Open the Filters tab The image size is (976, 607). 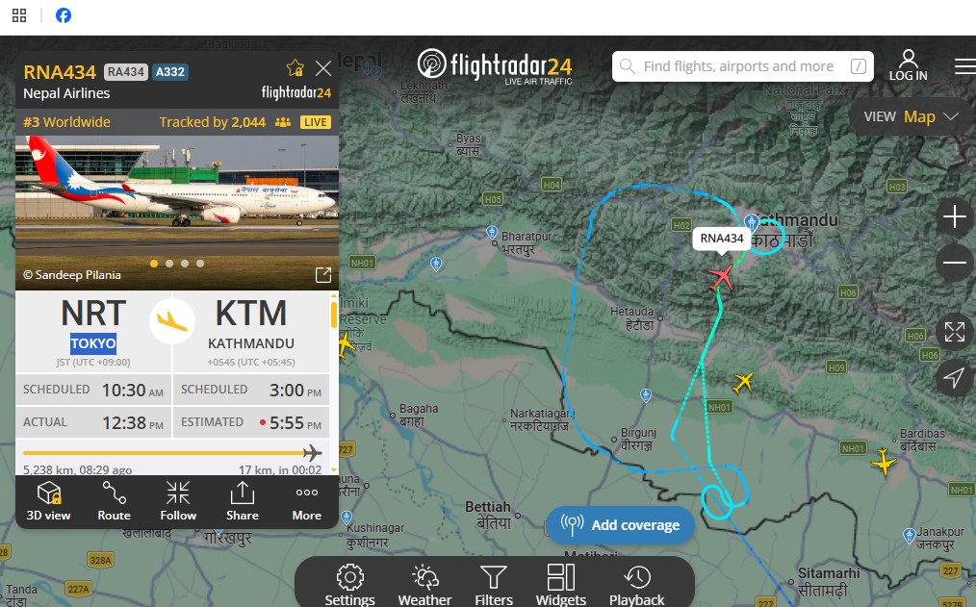click(494, 585)
